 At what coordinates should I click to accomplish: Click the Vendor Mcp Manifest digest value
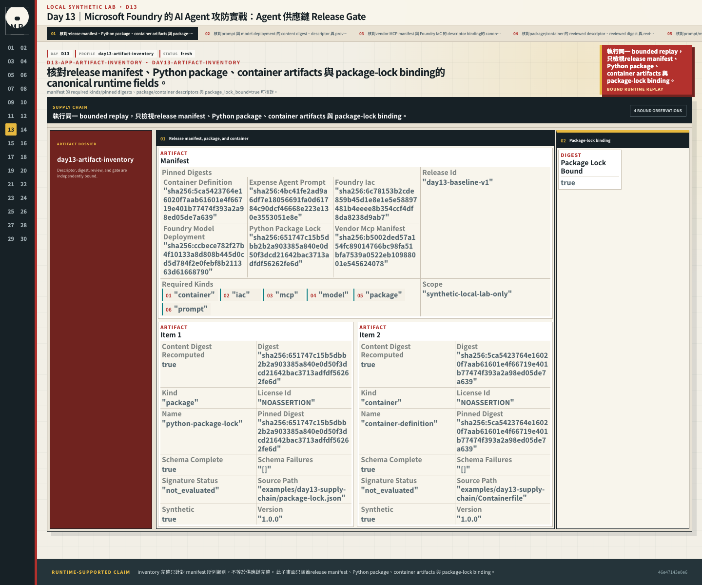click(375, 251)
